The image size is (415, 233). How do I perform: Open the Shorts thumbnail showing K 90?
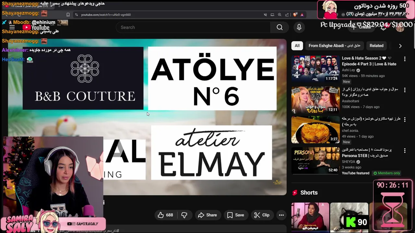coord(349,217)
